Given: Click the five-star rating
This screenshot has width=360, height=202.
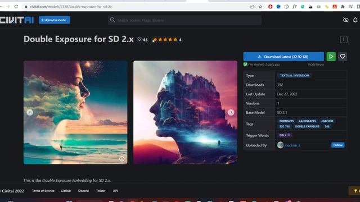Looking at the screenshot, I should click(165, 40).
